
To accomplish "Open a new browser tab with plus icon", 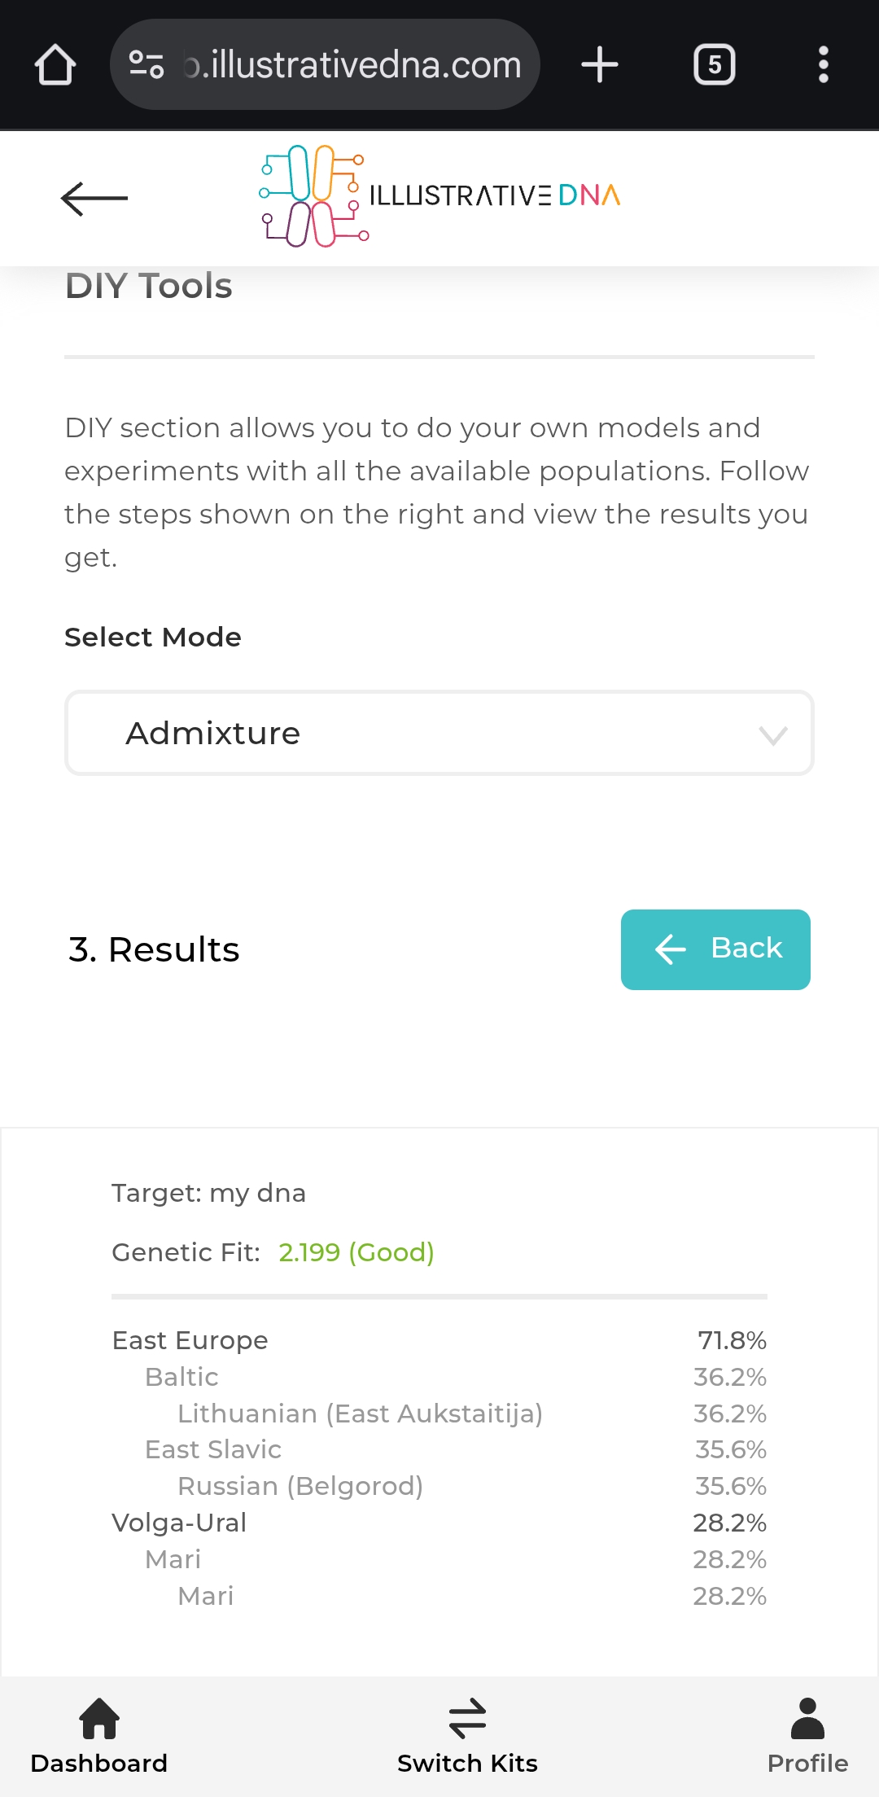I will [600, 64].
